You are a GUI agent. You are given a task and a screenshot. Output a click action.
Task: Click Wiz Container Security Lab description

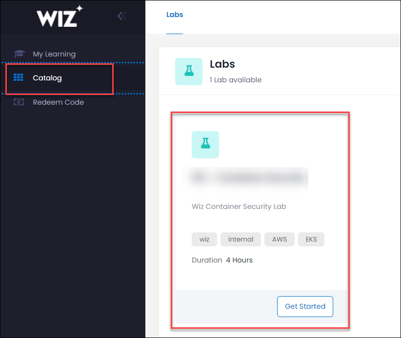click(239, 207)
